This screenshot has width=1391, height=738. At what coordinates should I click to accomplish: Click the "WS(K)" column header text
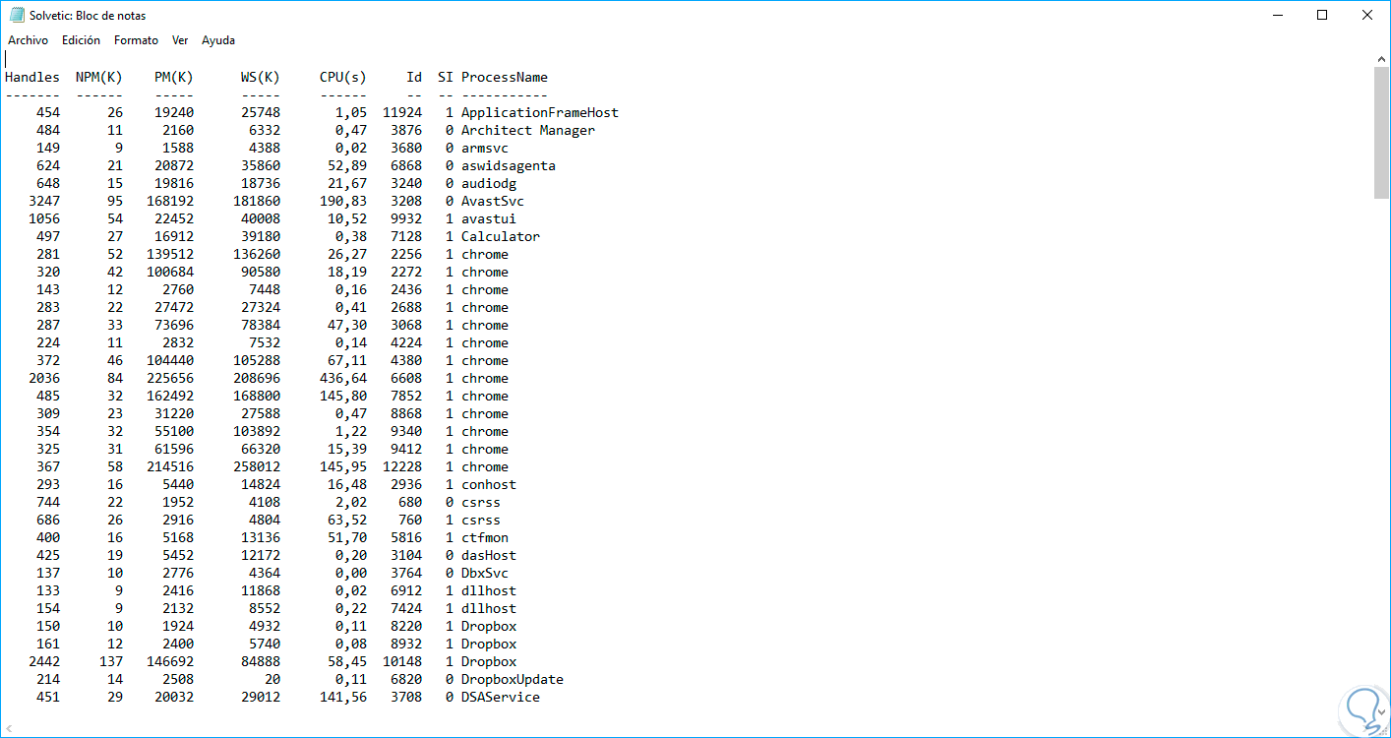[x=261, y=77]
